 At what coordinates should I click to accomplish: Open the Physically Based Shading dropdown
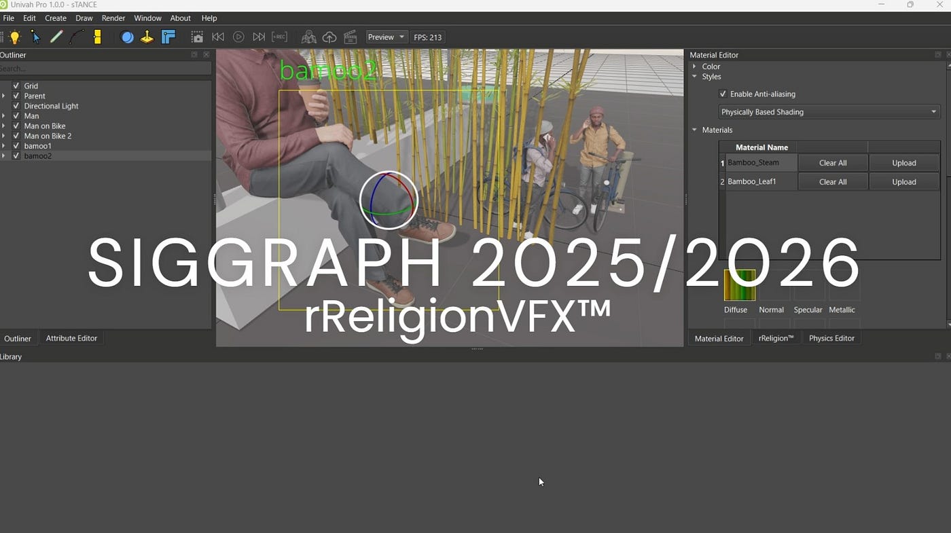[x=829, y=112]
